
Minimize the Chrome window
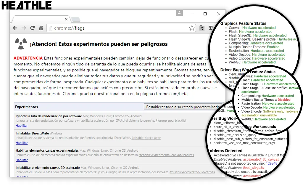(192, 14)
